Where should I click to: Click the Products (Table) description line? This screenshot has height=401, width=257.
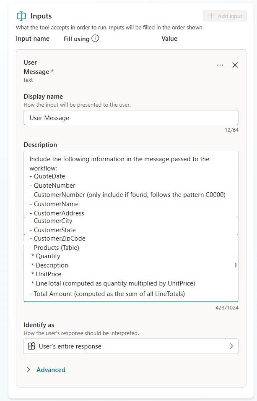click(x=57, y=248)
